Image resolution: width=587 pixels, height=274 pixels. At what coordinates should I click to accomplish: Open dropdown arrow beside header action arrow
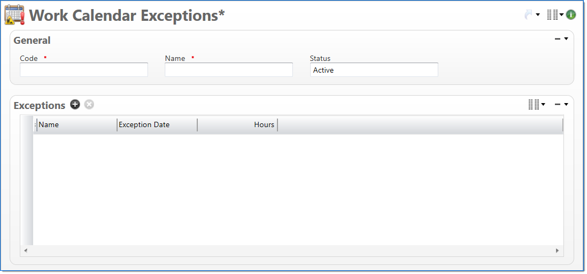coord(538,15)
